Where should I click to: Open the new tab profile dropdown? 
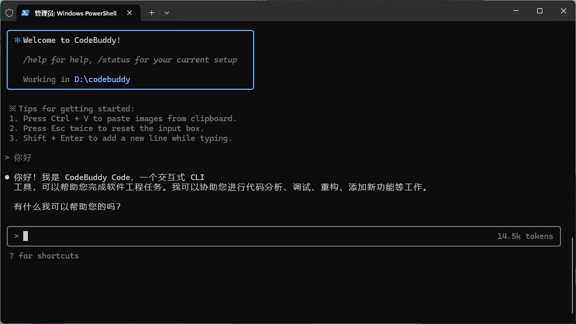pyautogui.click(x=167, y=13)
